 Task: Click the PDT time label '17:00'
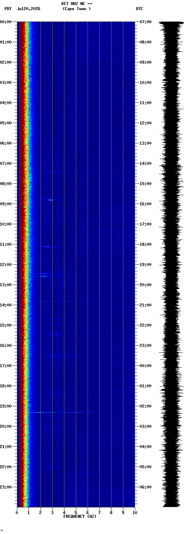(6, 366)
